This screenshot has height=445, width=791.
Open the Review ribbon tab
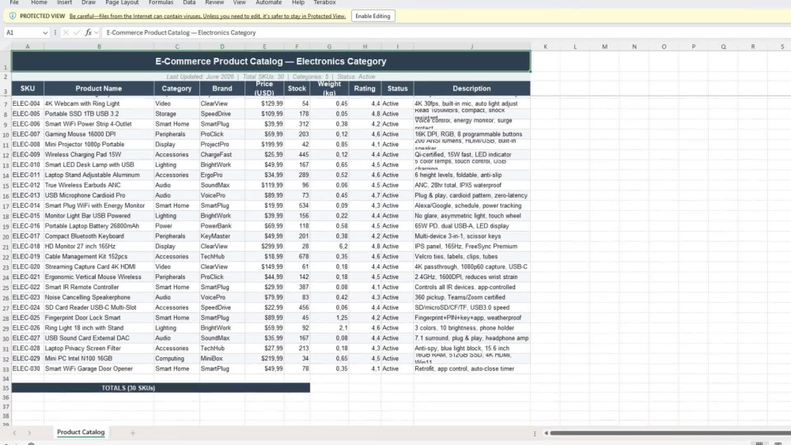(214, 2)
